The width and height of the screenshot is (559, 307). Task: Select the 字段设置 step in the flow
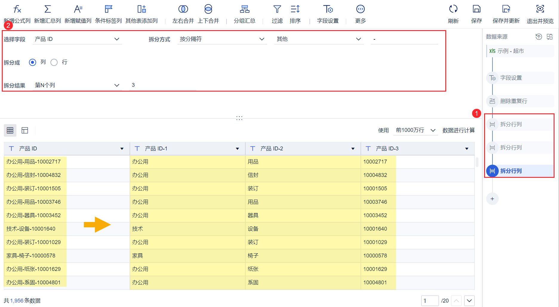(520, 78)
